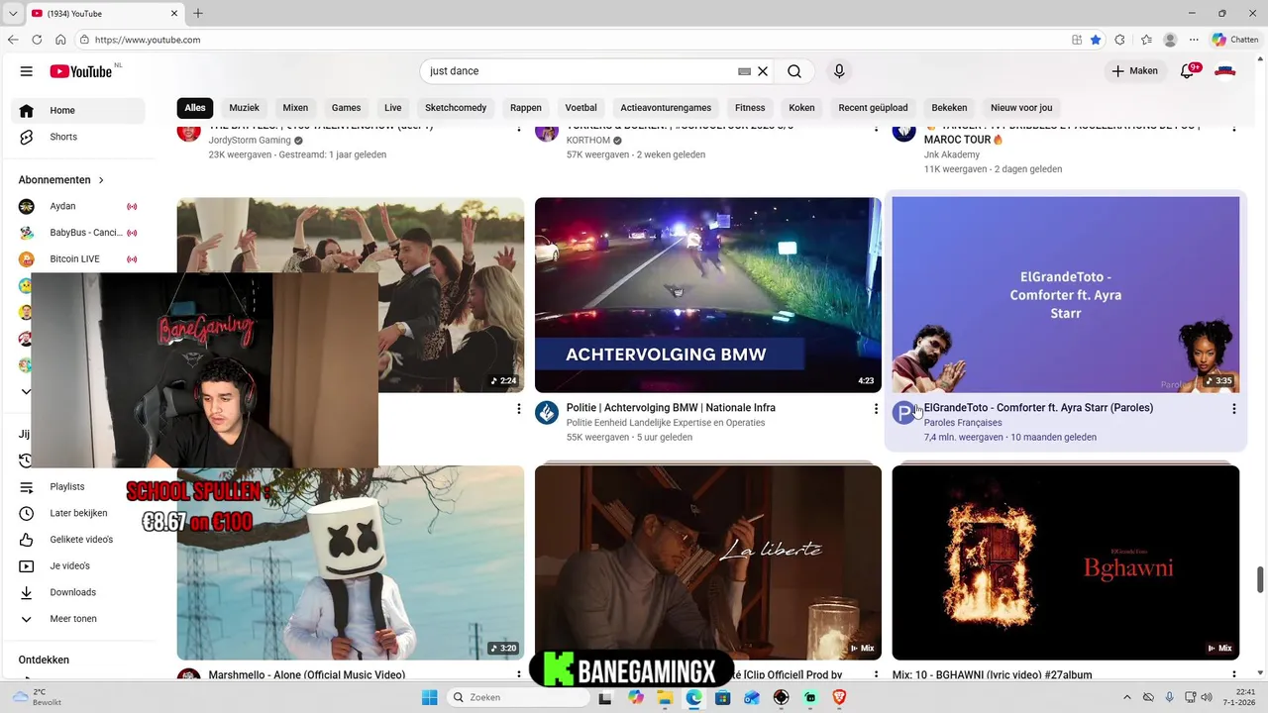Open browser extensions puzzle icon

[x=1120, y=40]
